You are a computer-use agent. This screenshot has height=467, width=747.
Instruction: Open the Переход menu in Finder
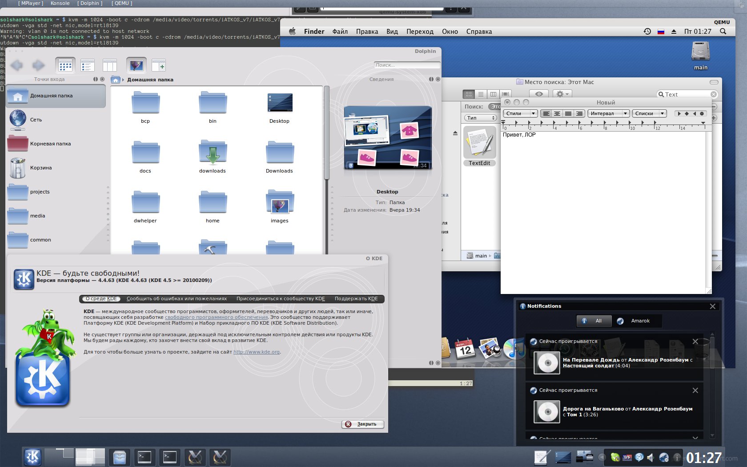pyautogui.click(x=420, y=31)
